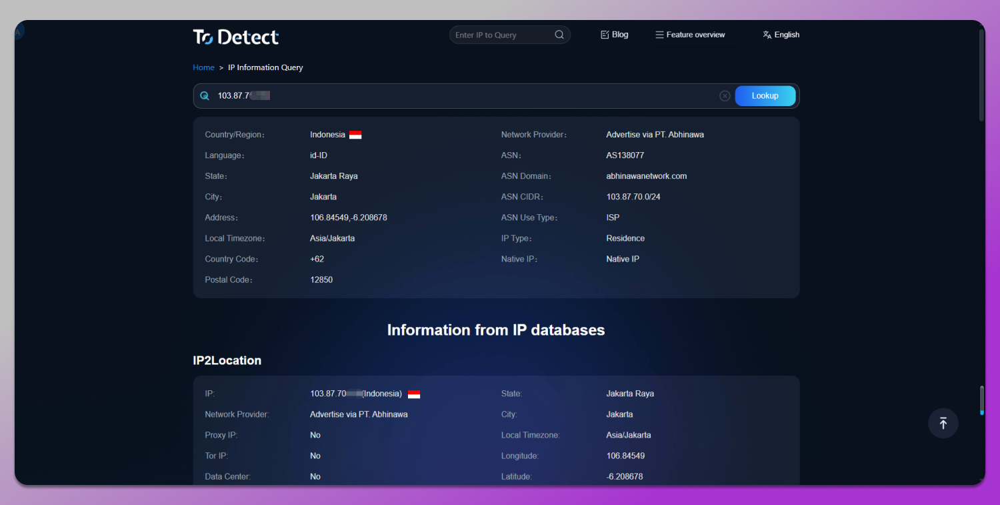Clear the IP input using the circled X
The image size is (1000, 505).
(725, 95)
